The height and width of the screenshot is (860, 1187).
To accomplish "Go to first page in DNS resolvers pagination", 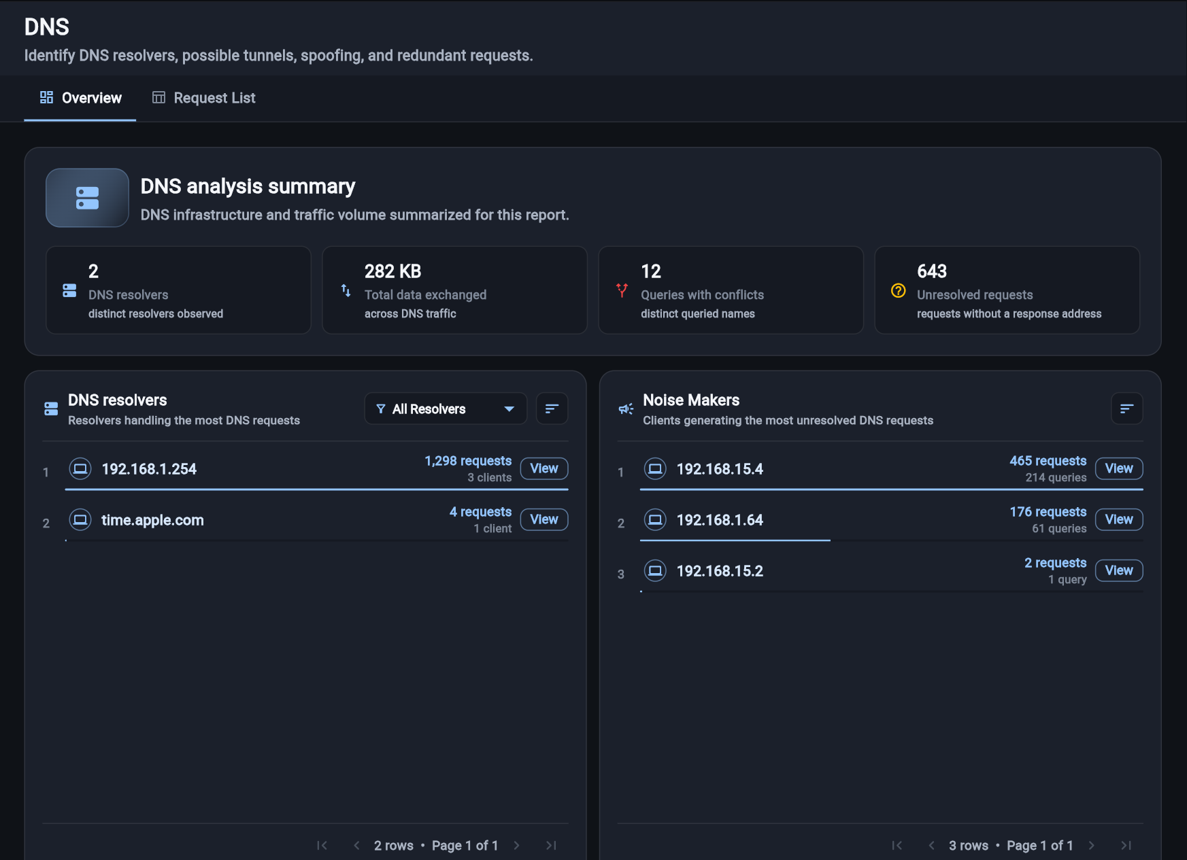I will coord(322,845).
